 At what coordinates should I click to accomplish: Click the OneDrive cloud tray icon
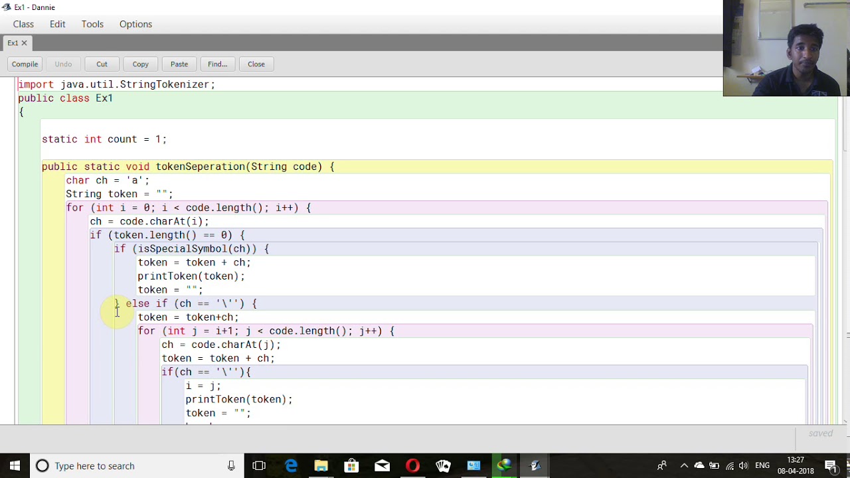tap(699, 465)
